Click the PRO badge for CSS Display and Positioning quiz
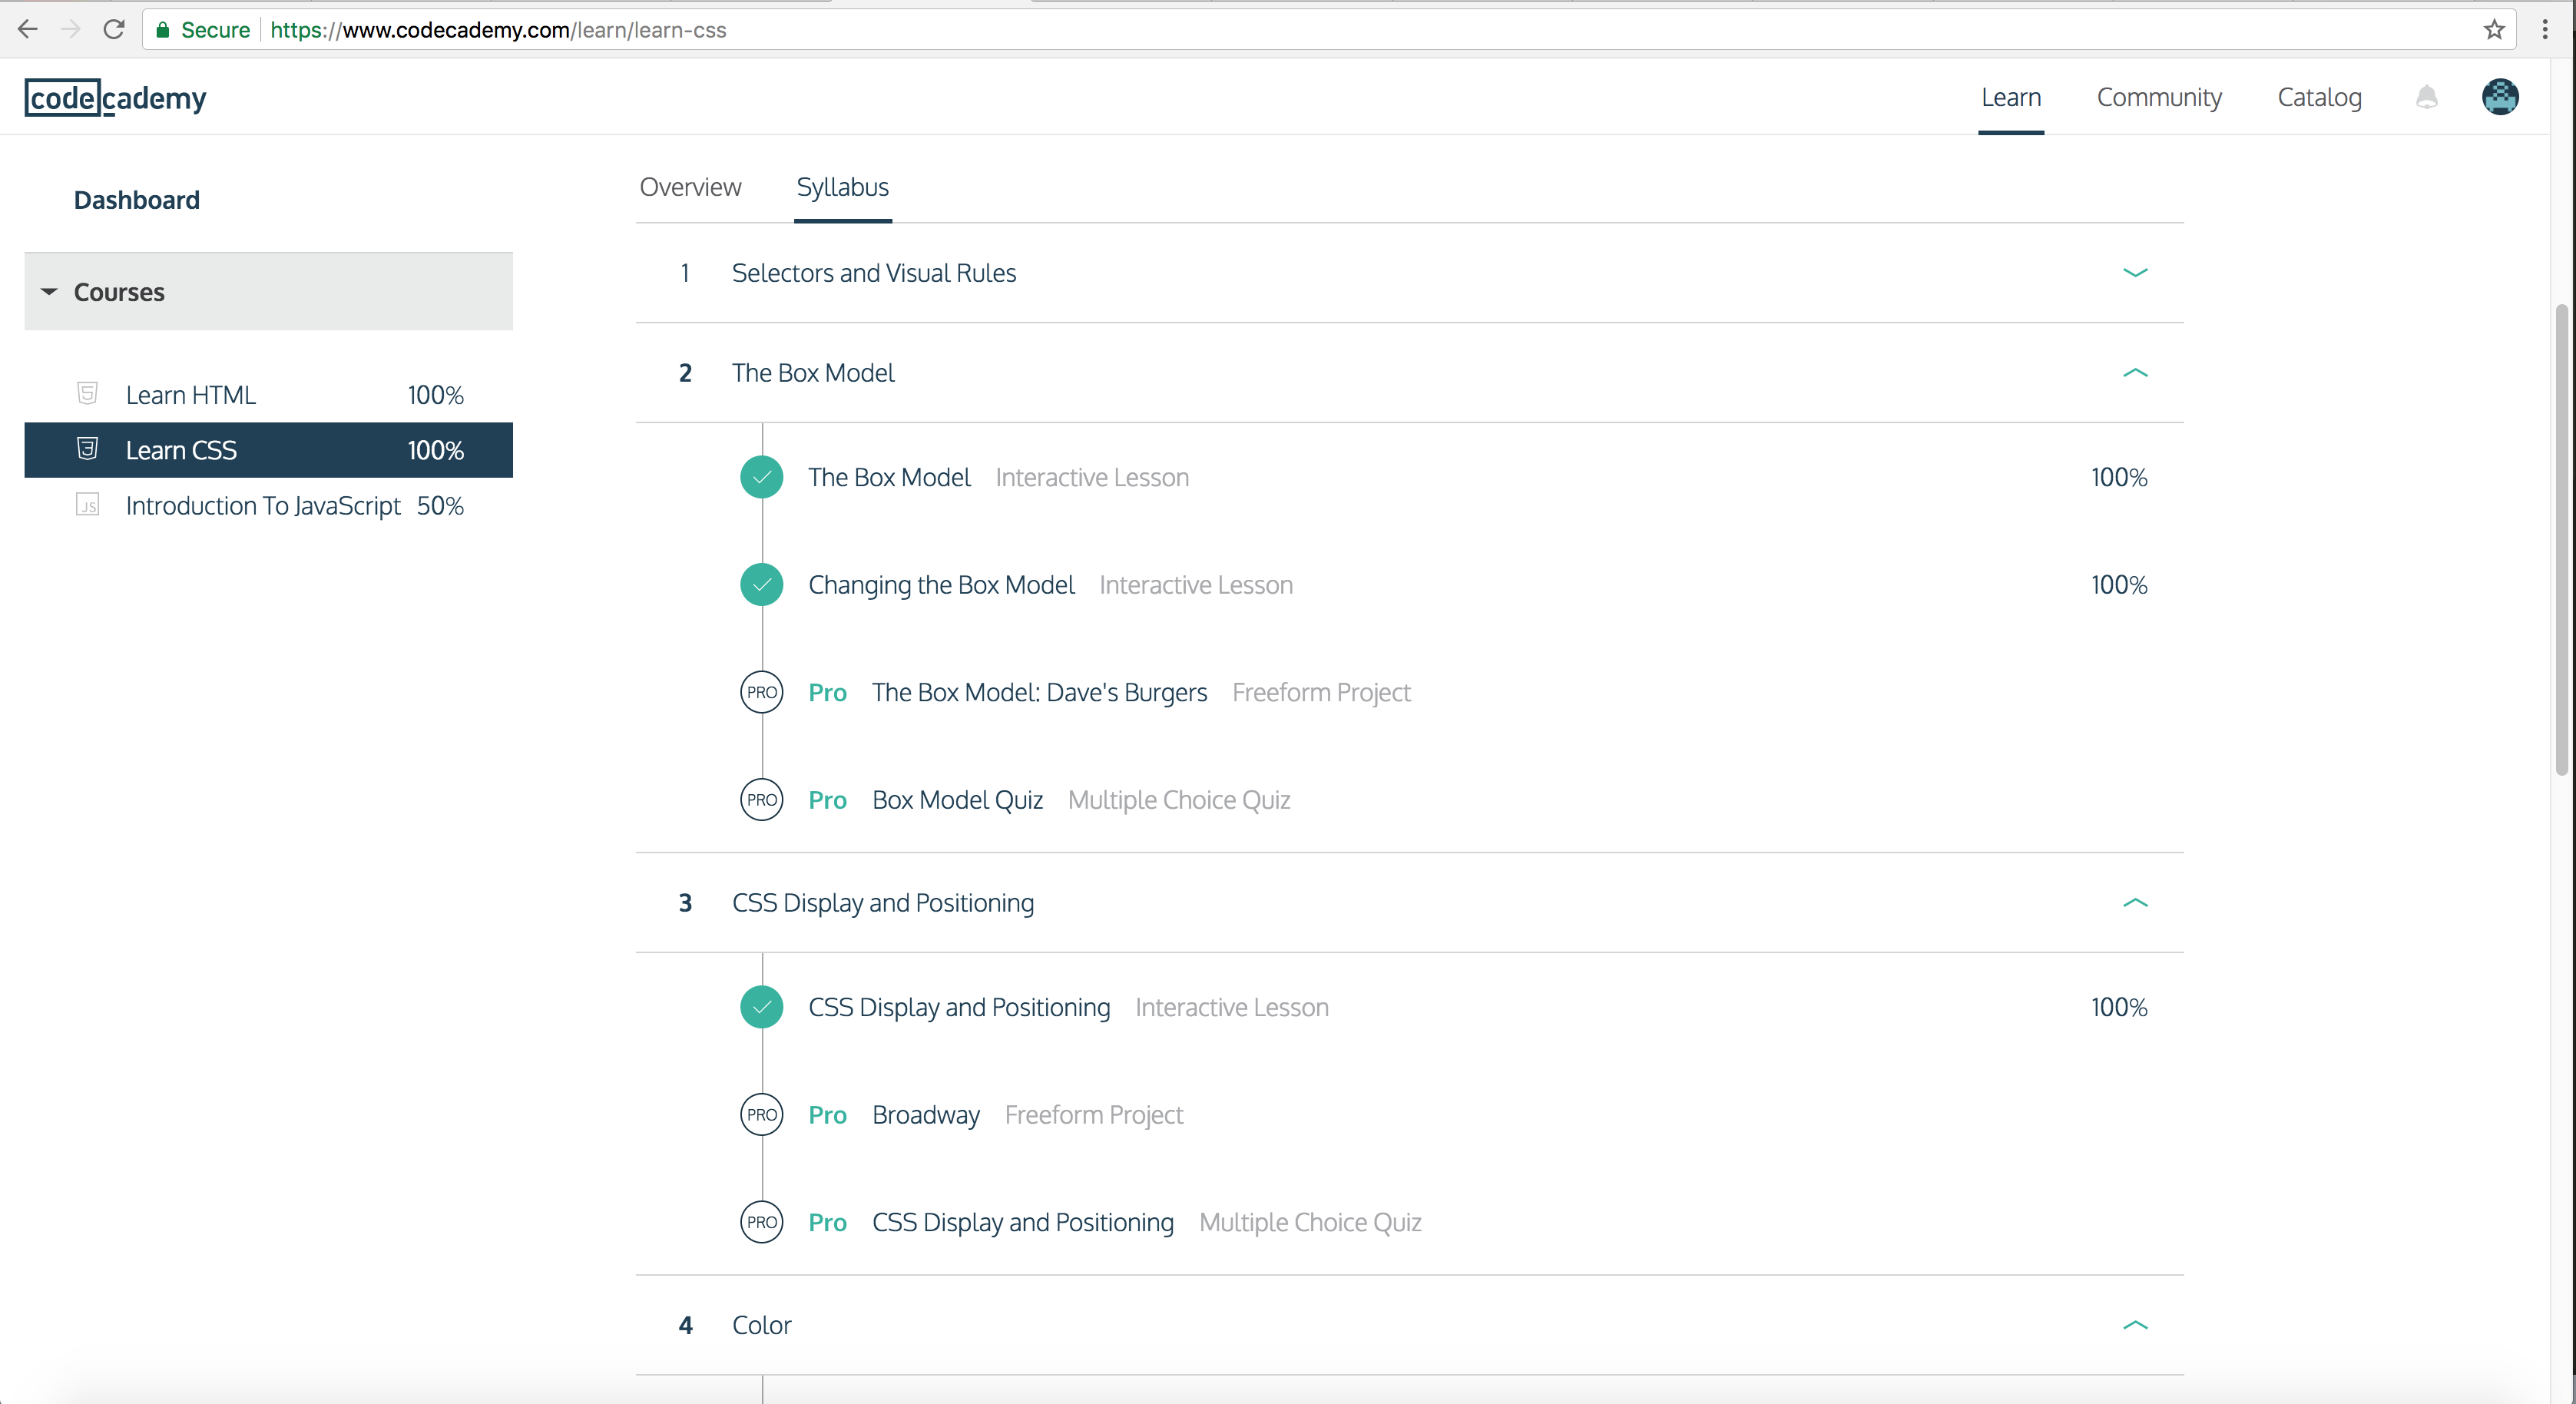 (762, 1222)
